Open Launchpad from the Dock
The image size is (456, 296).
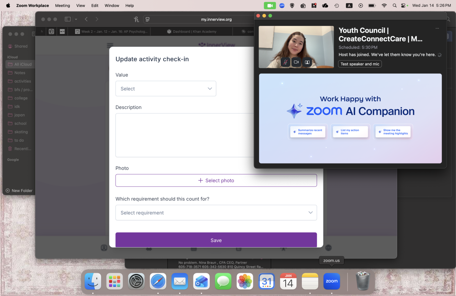[x=115, y=282]
